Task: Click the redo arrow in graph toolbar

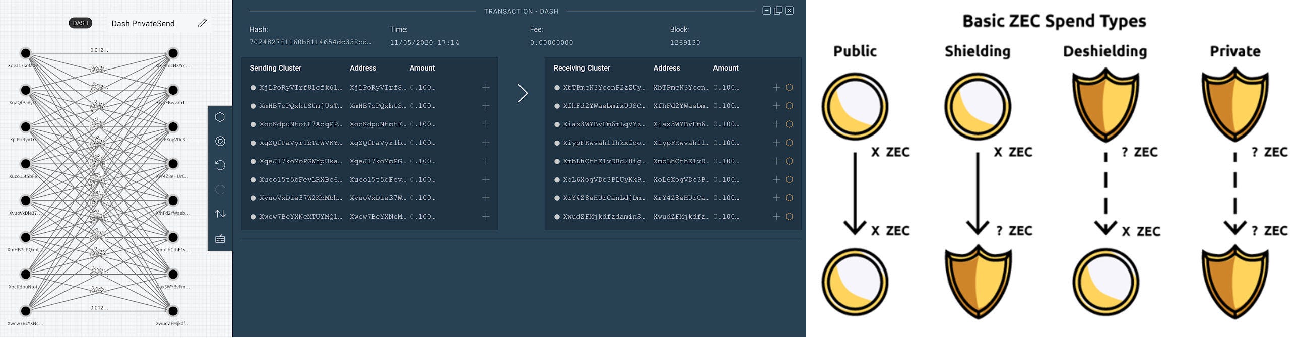Action: coord(220,189)
